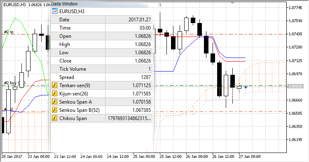Select the #2 buy order line label

coord(14,83)
